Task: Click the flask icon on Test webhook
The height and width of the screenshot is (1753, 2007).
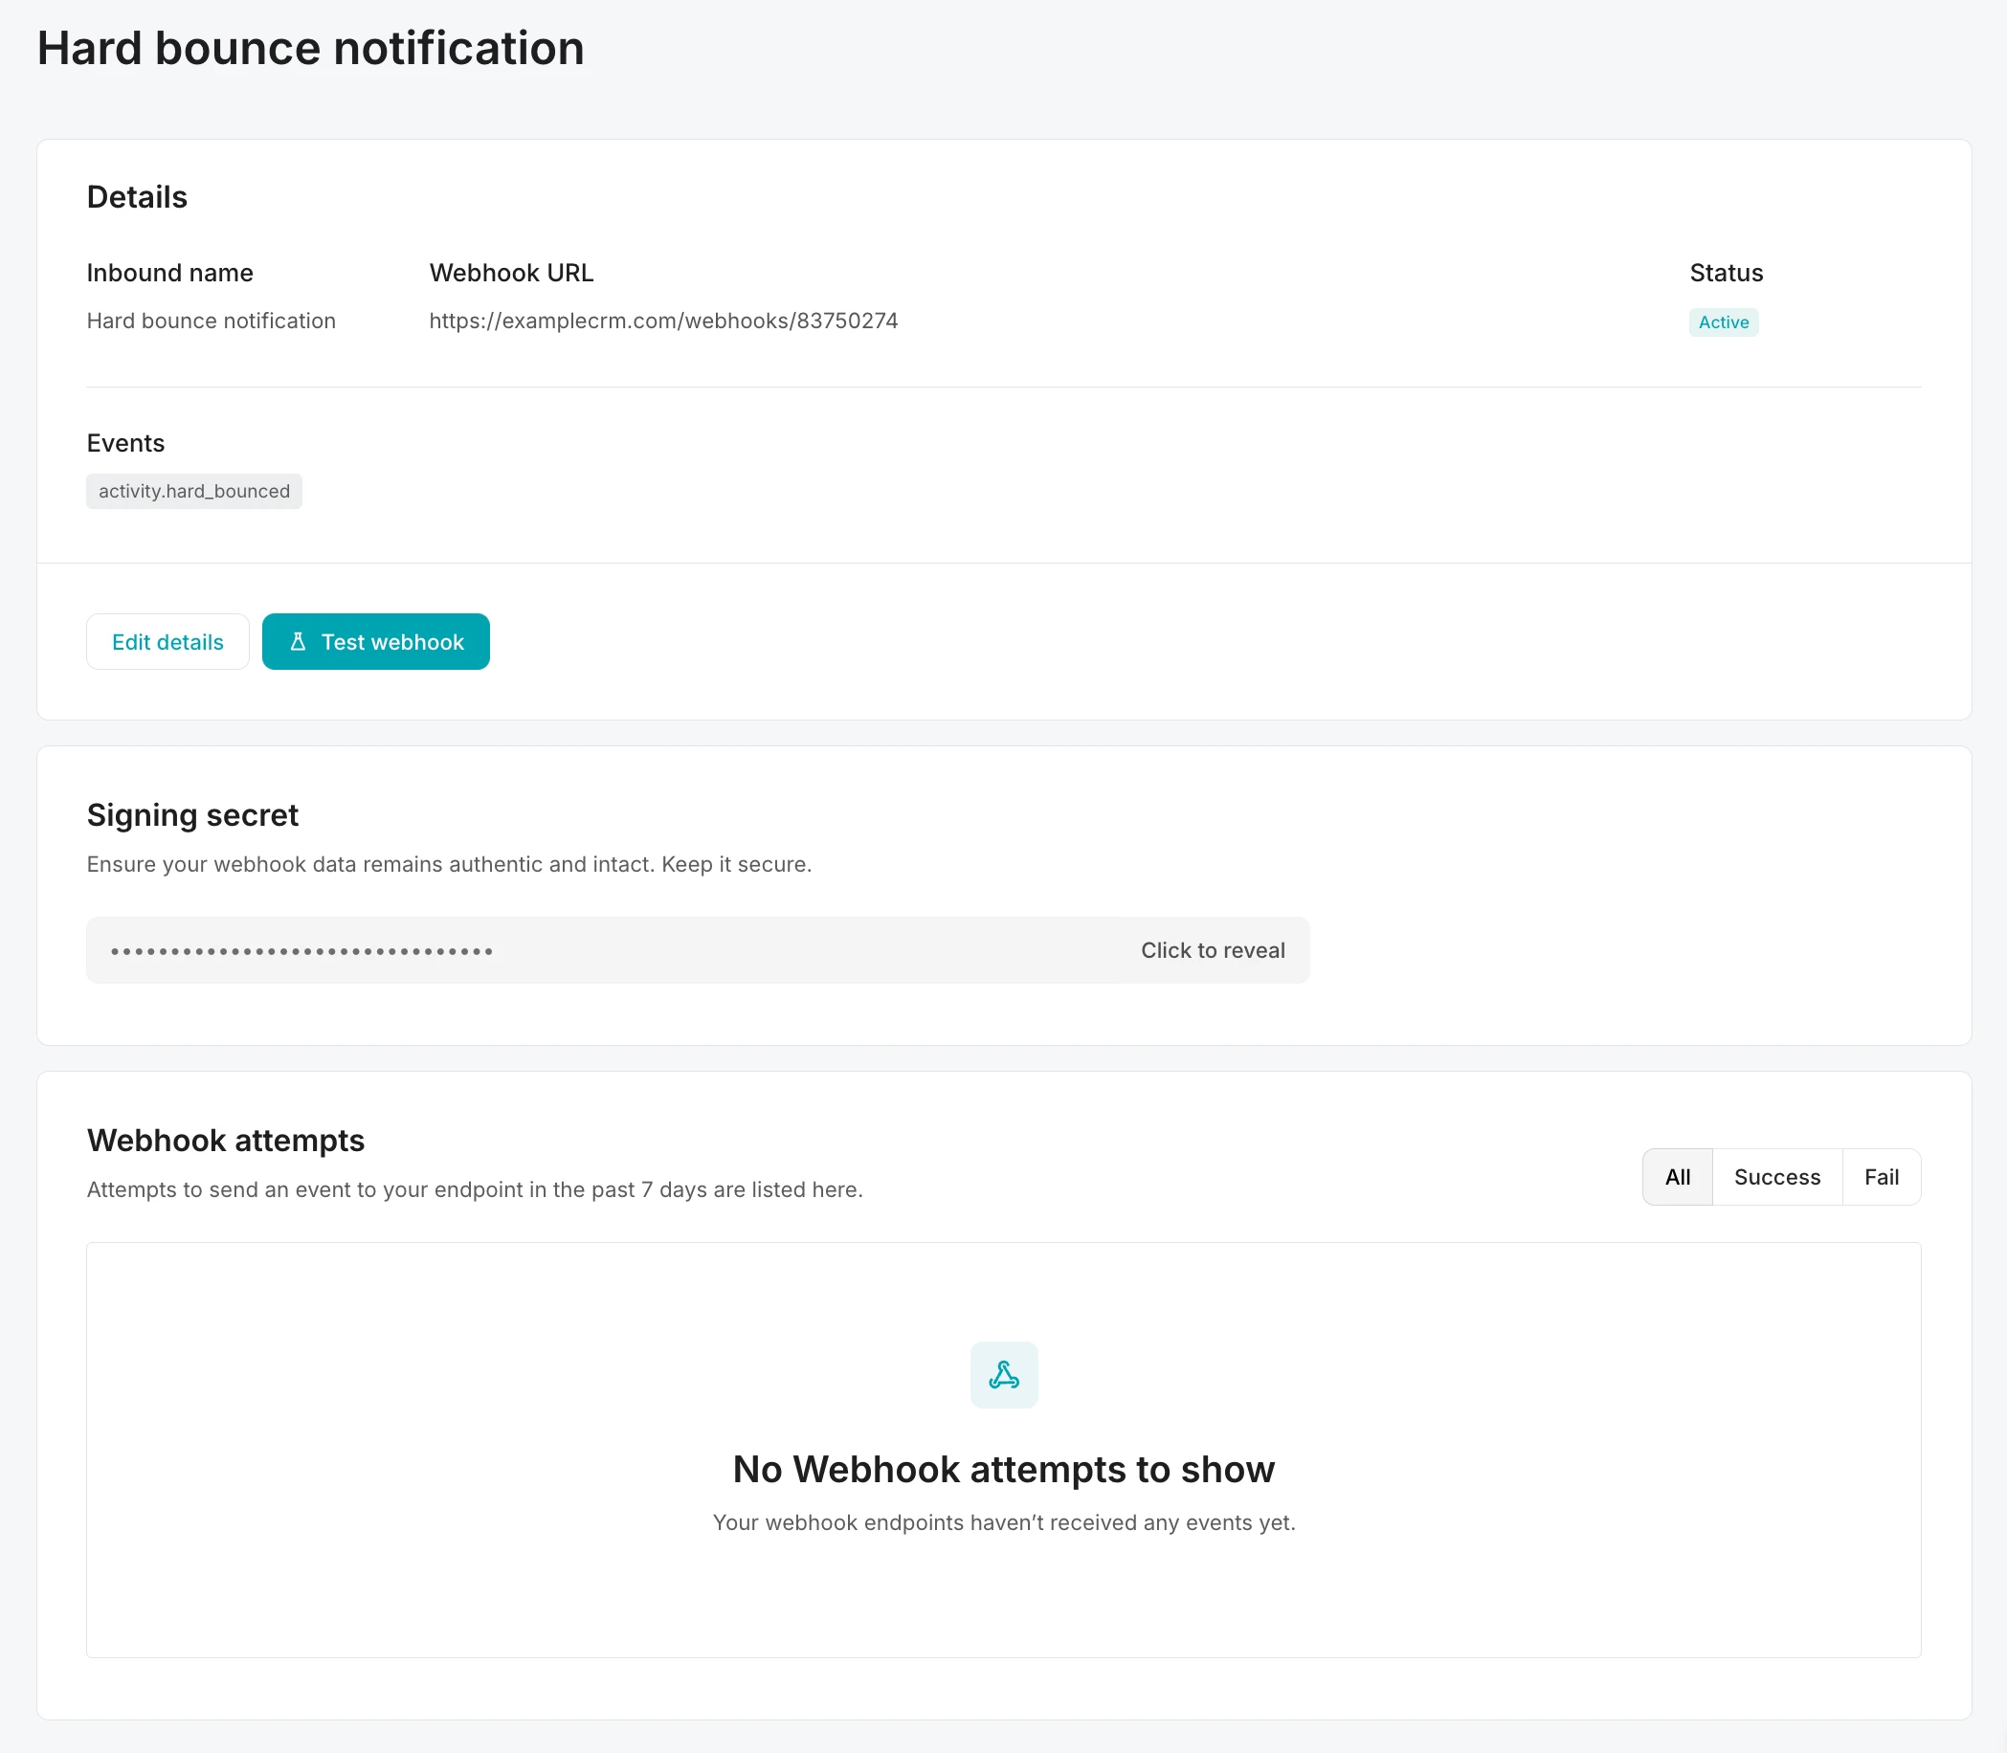Action: click(299, 642)
